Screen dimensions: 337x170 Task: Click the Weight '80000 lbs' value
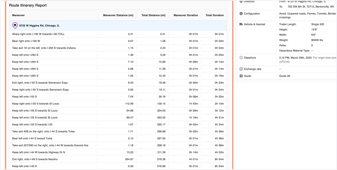(x=317, y=40)
